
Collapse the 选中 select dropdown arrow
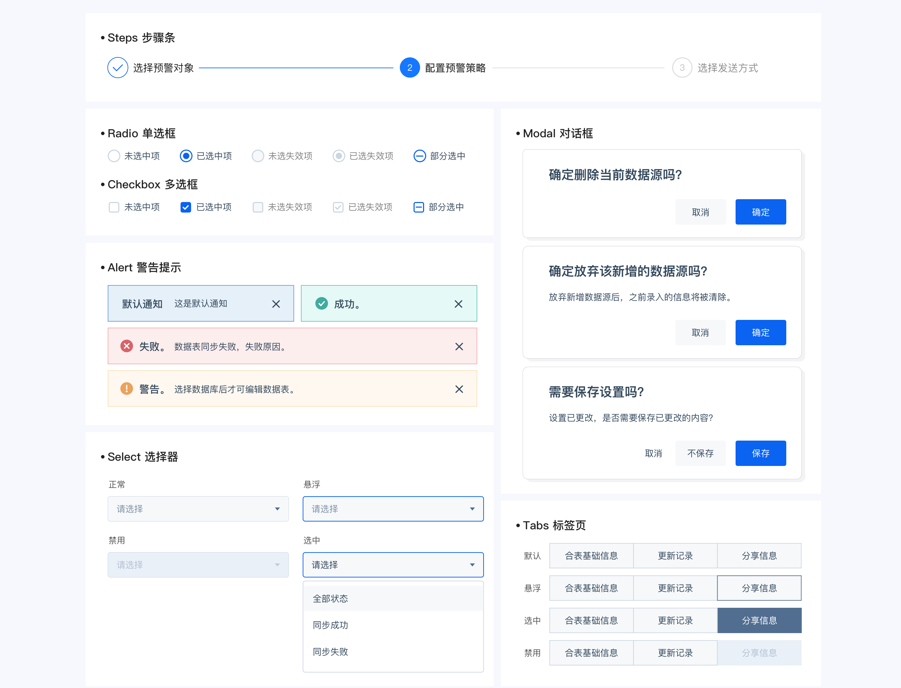[x=472, y=565]
